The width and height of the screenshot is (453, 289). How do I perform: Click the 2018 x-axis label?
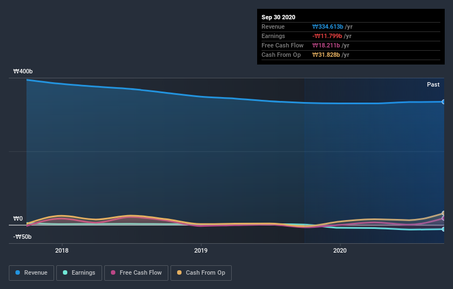(x=62, y=250)
